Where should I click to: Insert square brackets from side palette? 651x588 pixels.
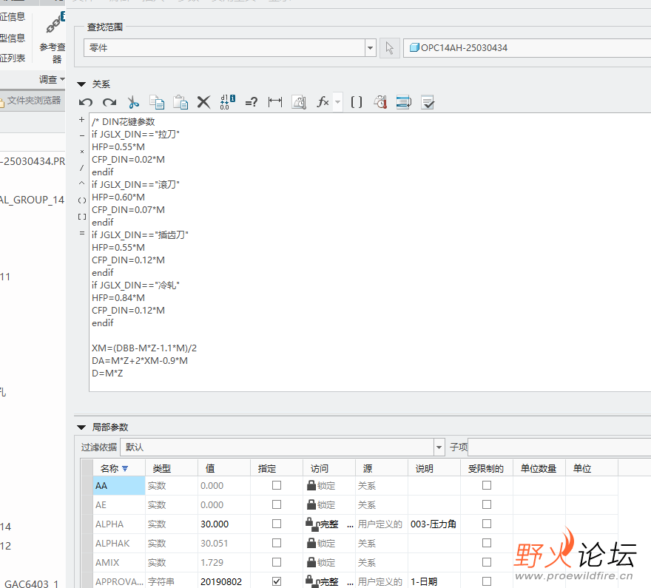pyautogui.click(x=82, y=217)
